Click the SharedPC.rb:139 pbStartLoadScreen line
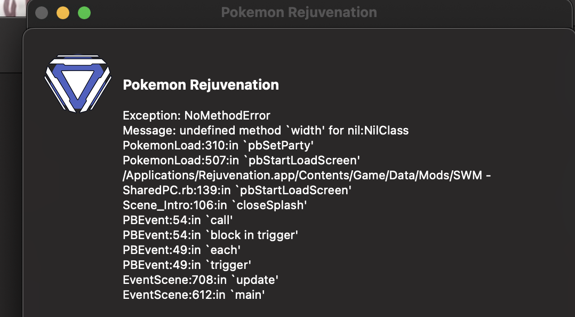Viewport: 575px width, 317px height. [237, 191]
